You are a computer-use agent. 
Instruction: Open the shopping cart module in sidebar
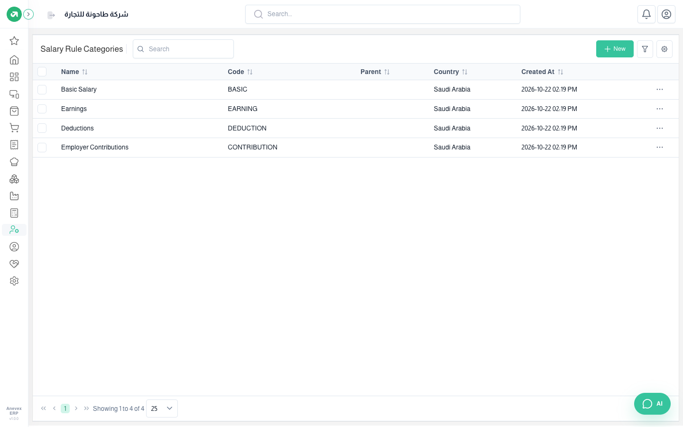tap(14, 128)
